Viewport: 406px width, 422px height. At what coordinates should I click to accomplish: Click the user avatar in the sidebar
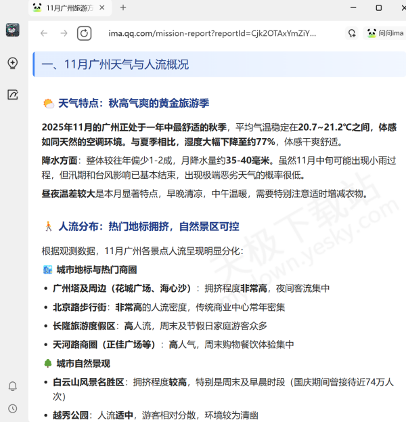(x=13, y=30)
